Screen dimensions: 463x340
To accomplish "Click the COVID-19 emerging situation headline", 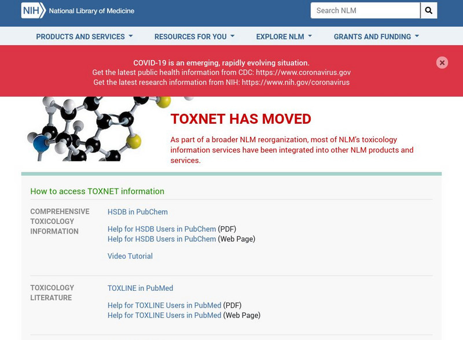I will 222,62.
